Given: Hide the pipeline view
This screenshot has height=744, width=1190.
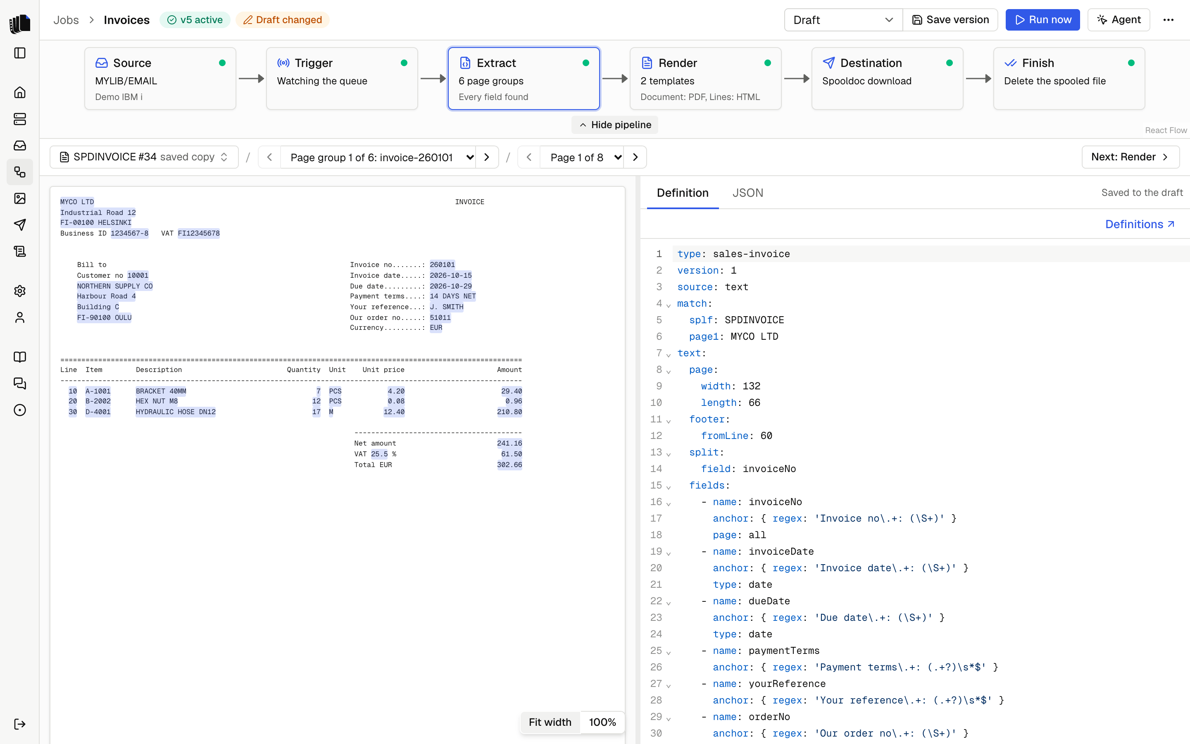Looking at the screenshot, I should pyautogui.click(x=615, y=124).
